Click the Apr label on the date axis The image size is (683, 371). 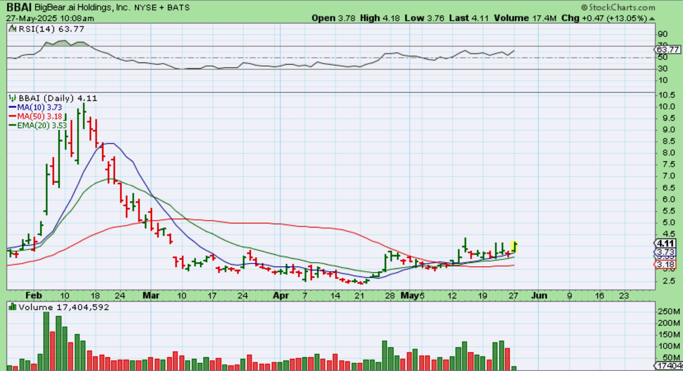[x=281, y=295]
